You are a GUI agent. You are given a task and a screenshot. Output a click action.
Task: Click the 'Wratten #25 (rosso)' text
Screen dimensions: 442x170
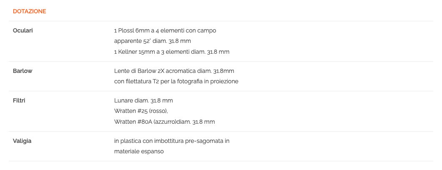pos(141,111)
